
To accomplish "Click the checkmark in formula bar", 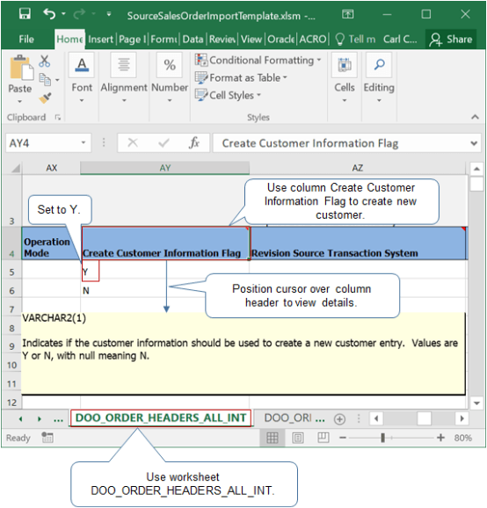I will (164, 142).
